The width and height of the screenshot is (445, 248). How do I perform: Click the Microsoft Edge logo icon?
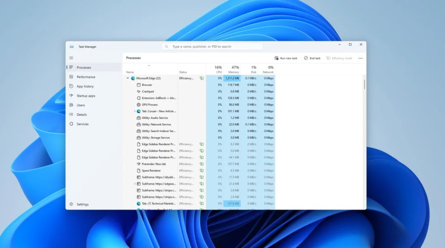(133, 78)
